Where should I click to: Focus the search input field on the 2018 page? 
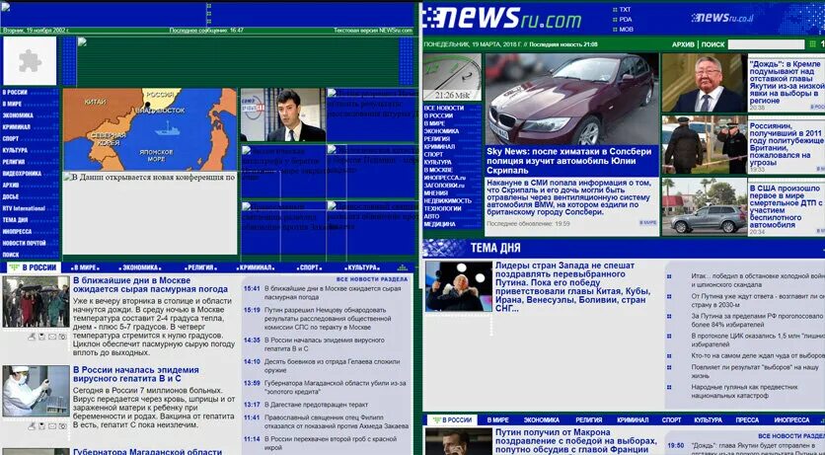point(766,44)
